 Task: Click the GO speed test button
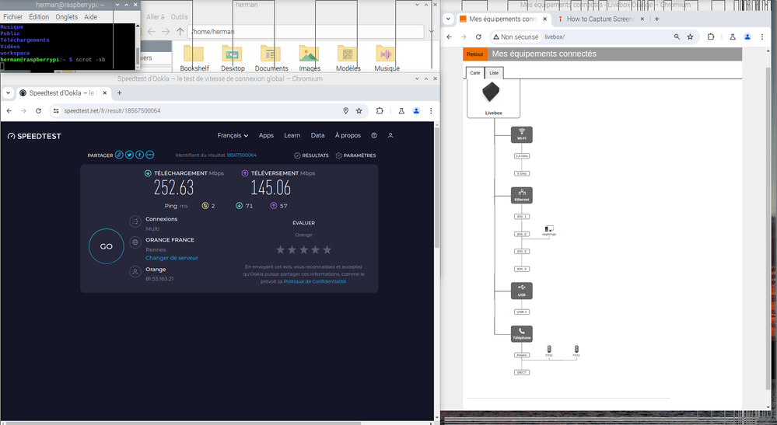[106, 246]
